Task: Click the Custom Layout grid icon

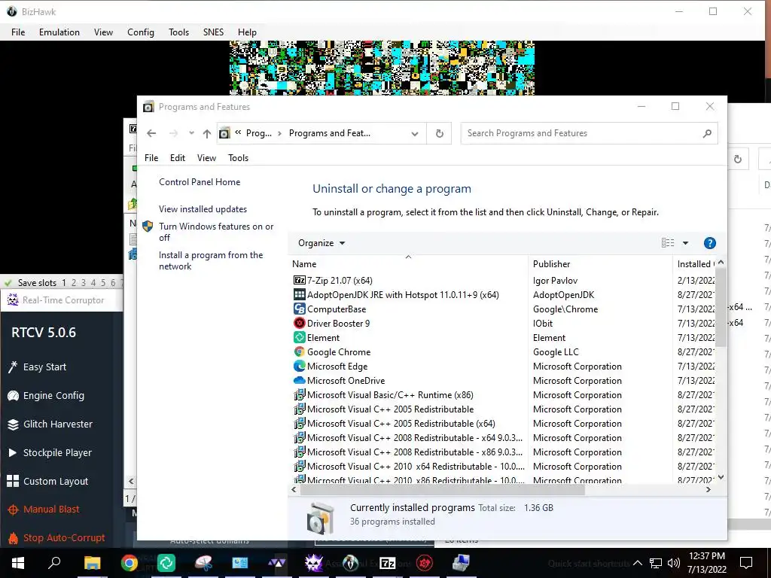Action: pos(13,481)
